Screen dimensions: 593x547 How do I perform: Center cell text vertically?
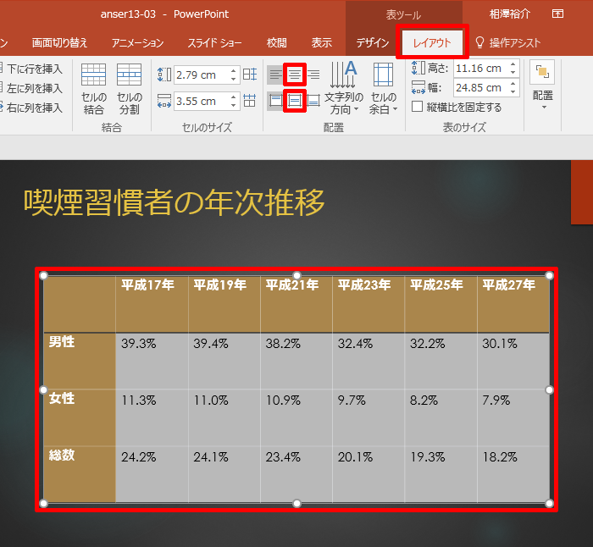[295, 101]
